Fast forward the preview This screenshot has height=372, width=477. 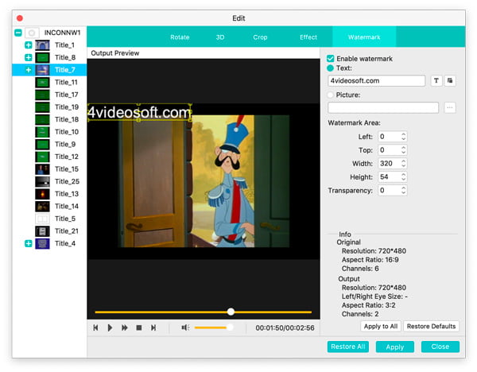click(x=125, y=327)
